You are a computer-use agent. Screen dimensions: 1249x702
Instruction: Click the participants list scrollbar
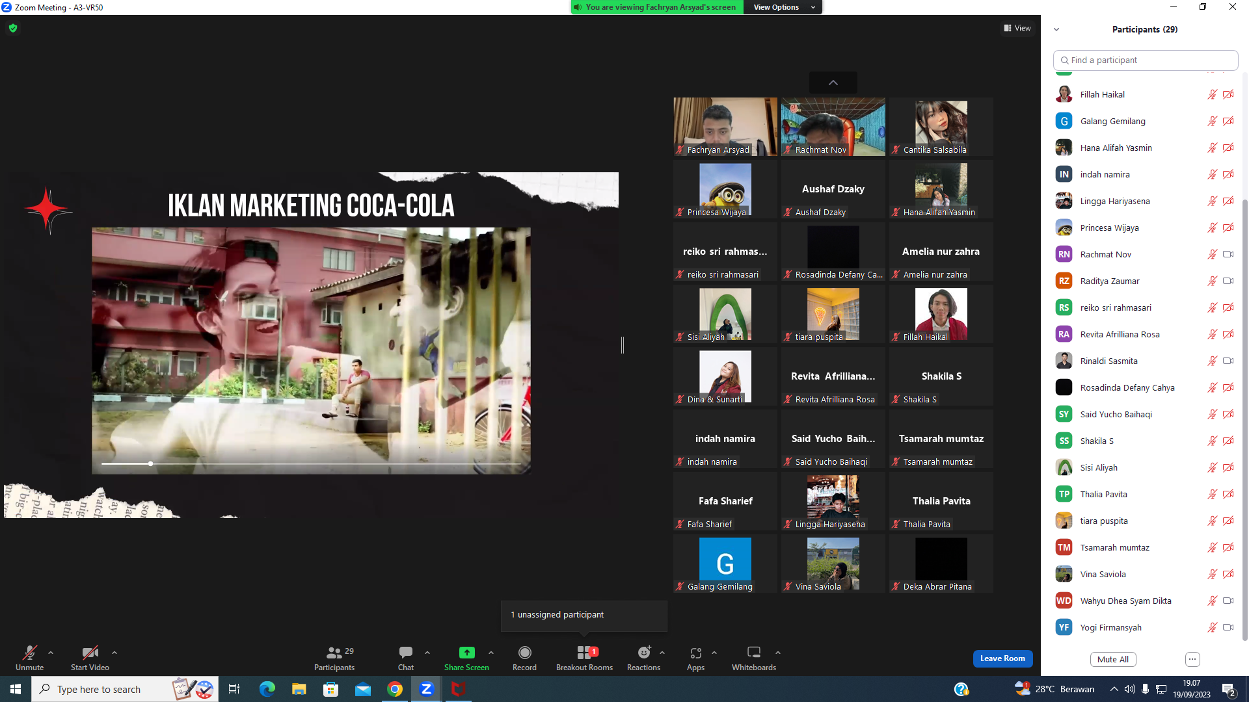coord(1245,419)
